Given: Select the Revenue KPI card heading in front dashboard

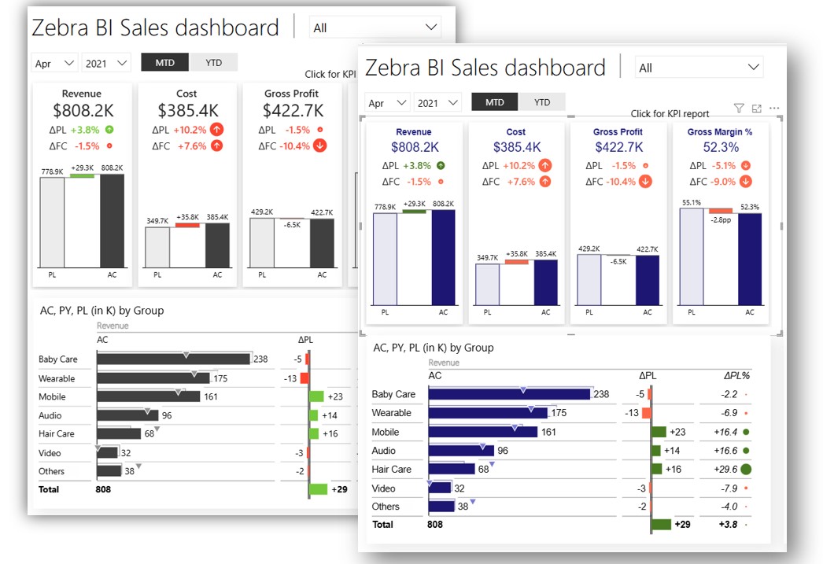Looking at the screenshot, I should click(414, 132).
